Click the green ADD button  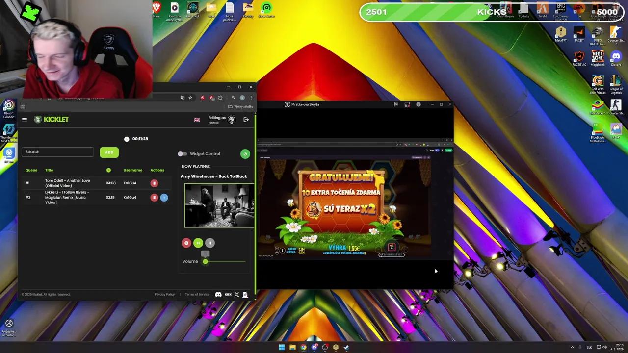coord(109,152)
